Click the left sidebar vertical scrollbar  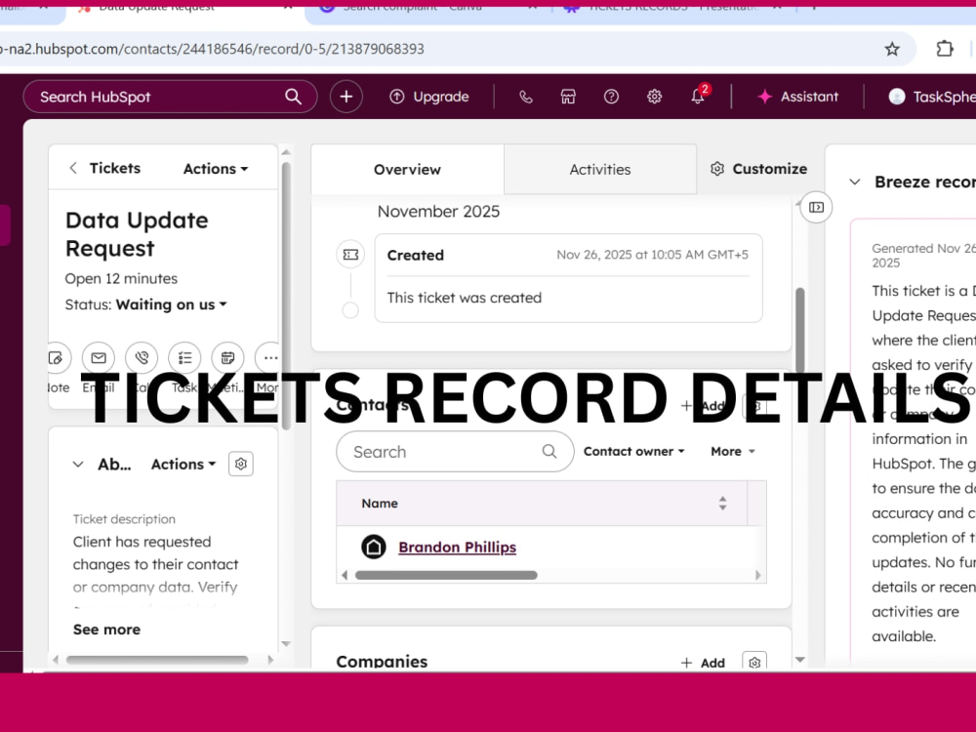(x=286, y=296)
